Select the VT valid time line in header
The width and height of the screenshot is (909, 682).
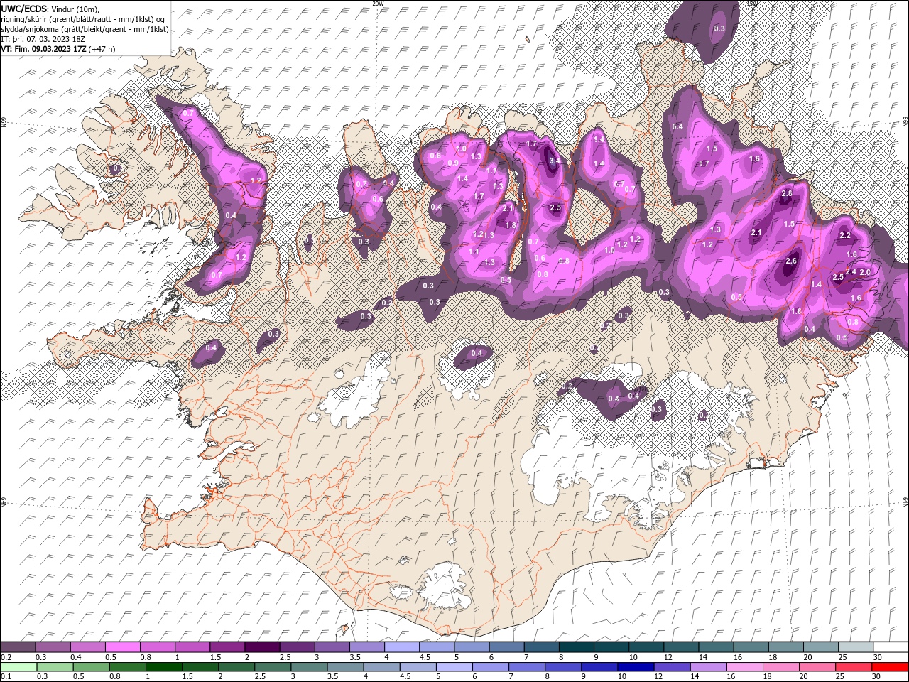pos(58,49)
